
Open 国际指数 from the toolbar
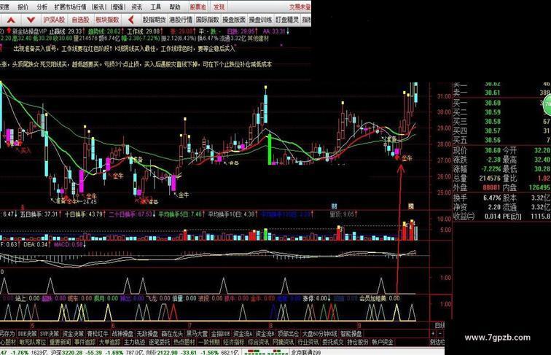coord(207,20)
